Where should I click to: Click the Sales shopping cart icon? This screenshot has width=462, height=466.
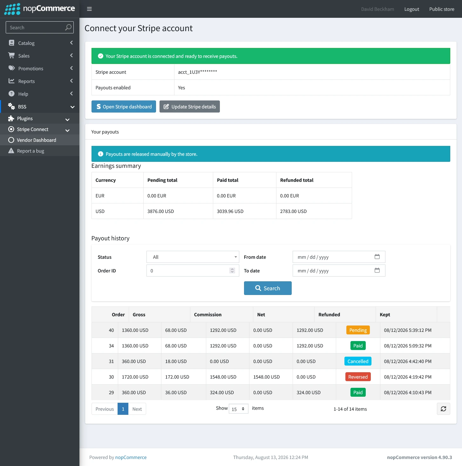[11, 56]
